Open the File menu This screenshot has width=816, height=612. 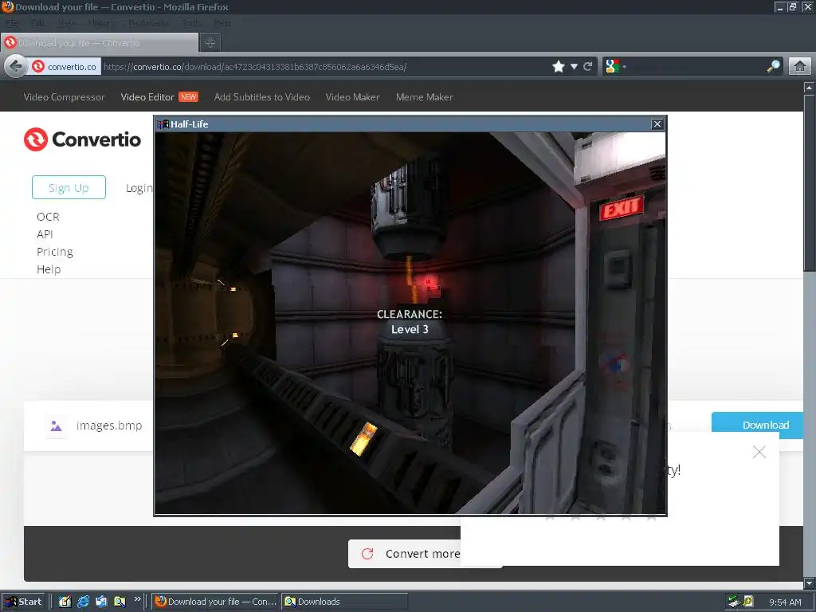click(12, 23)
